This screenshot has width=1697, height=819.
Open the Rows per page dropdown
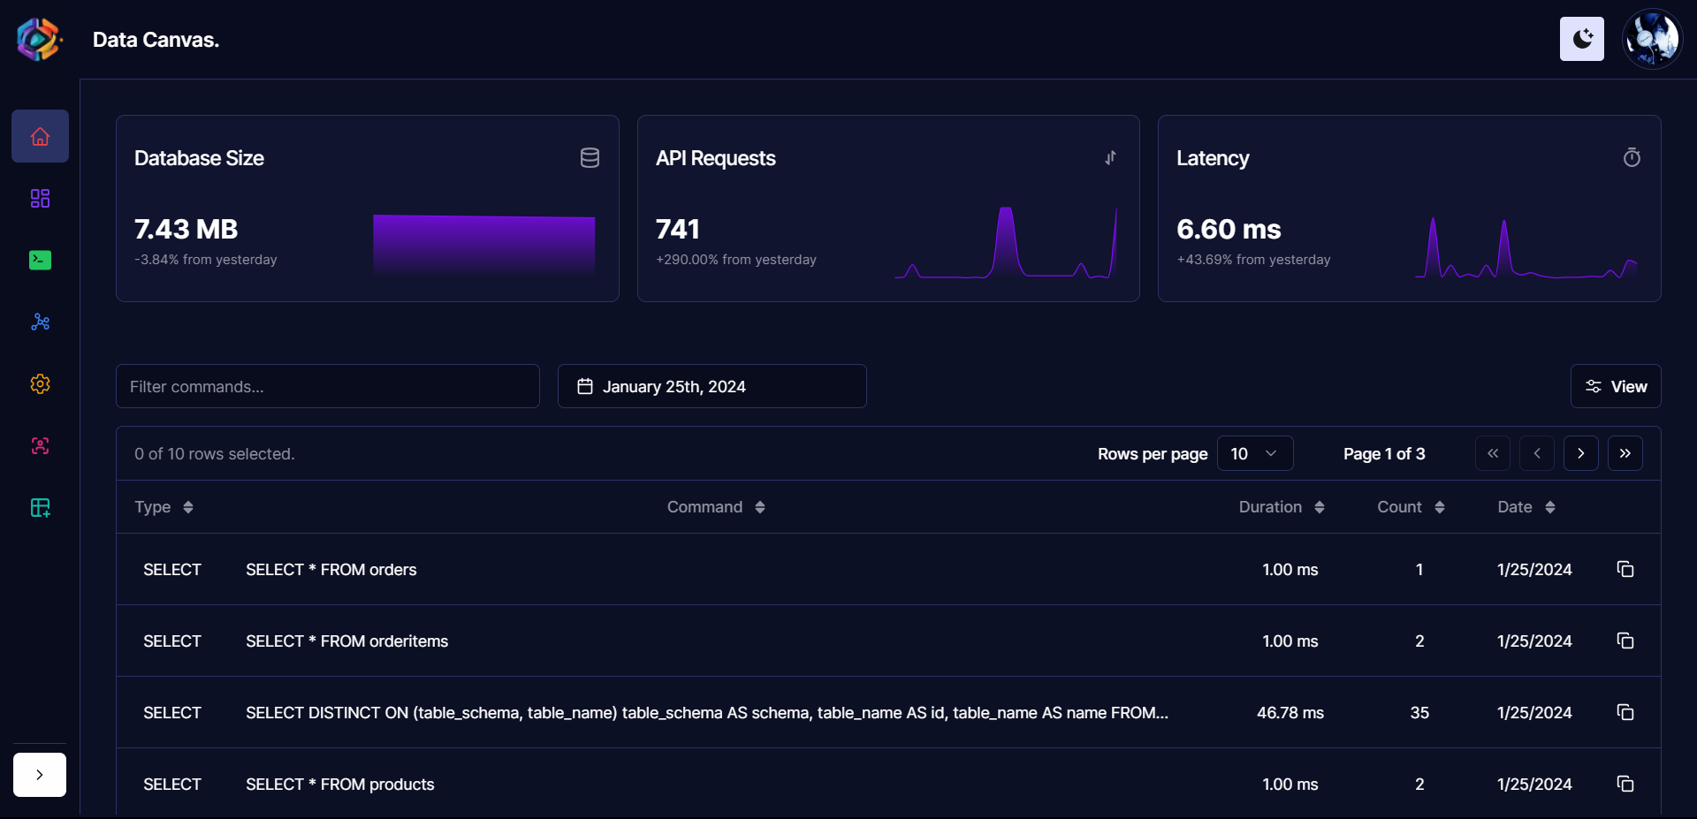(x=1255, y=453)
